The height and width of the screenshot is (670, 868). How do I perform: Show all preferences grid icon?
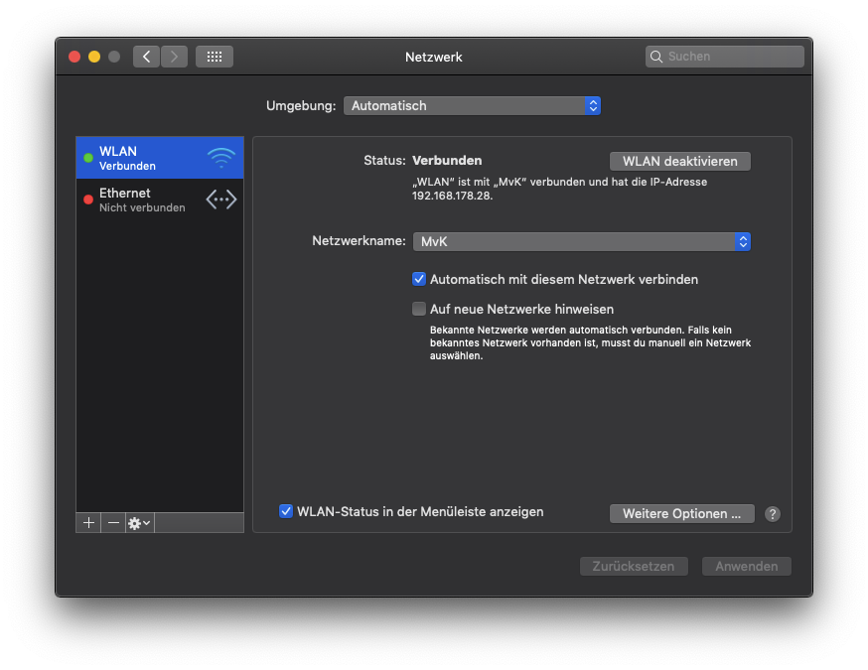[214, 57]
